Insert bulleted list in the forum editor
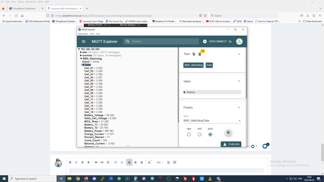324x182 pixels. click(116, 162)
